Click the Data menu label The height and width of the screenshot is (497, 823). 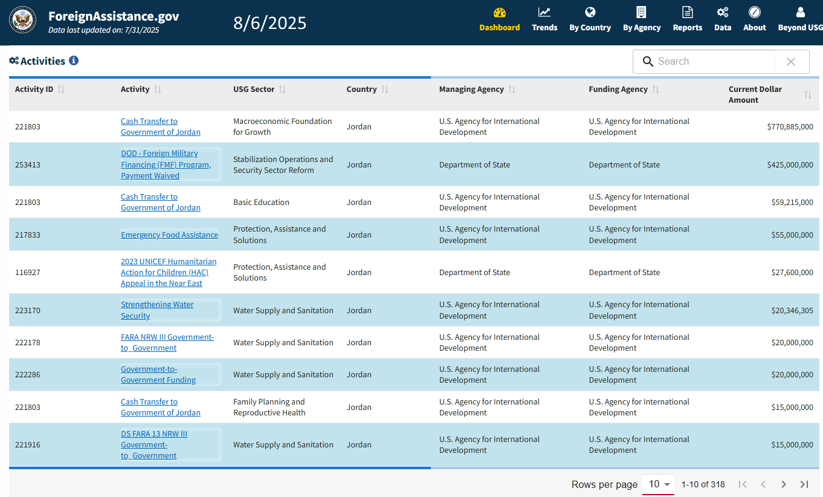(723, 28)
